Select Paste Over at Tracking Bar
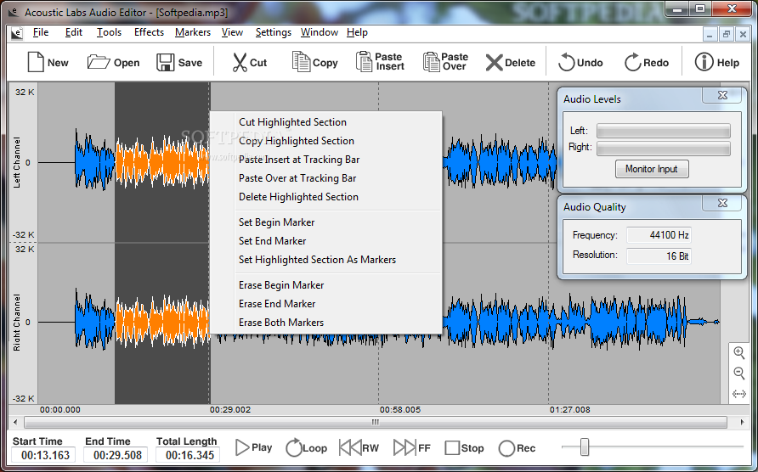758x472 pixels. (325, 178)
